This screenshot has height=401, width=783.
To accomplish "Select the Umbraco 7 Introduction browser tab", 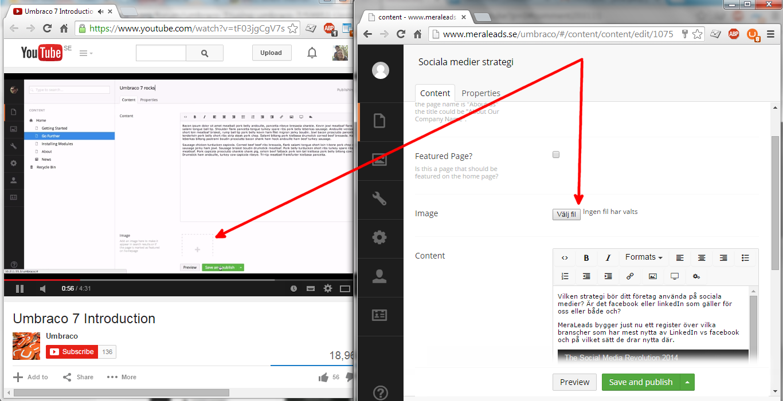I will (61, 11).
